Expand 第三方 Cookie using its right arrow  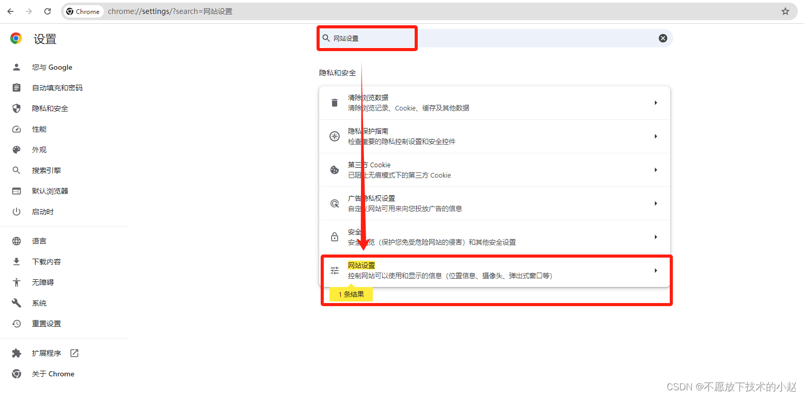point(656,170)
